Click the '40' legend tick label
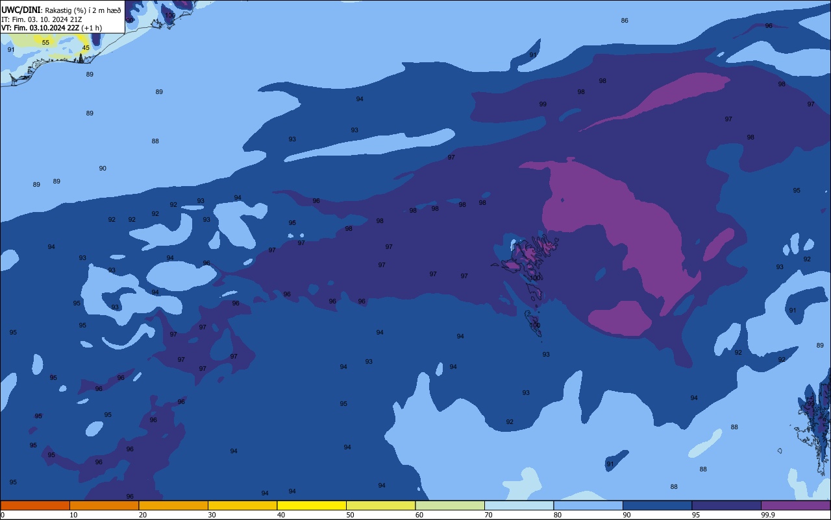The width and height of the screenshot is (831, 520). point(280,515)
